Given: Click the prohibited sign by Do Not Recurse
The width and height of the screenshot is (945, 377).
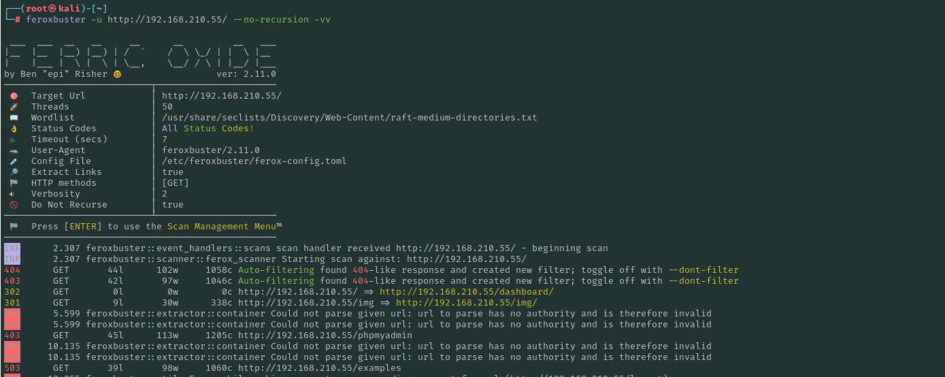Looking at the screenshot, I should tap(14, 205).
